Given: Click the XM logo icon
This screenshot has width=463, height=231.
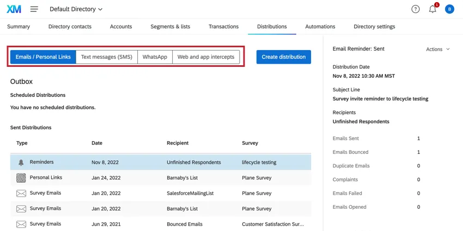Looking at the screenshot, I should tap(14, 9).
